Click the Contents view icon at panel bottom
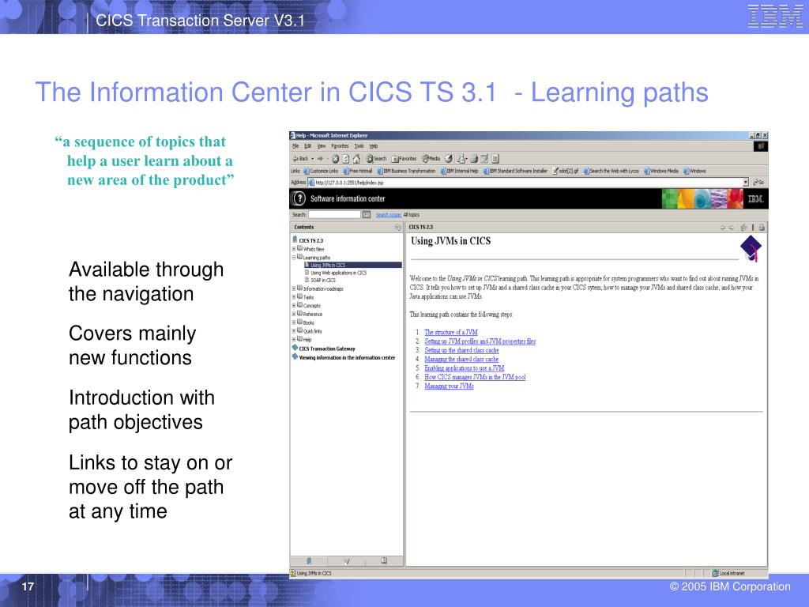 click(x=309, y=561)
